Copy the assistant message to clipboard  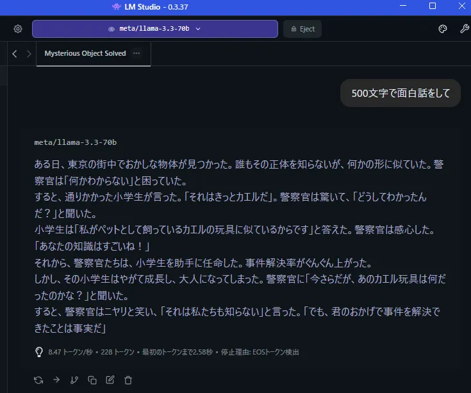point(92,380)
